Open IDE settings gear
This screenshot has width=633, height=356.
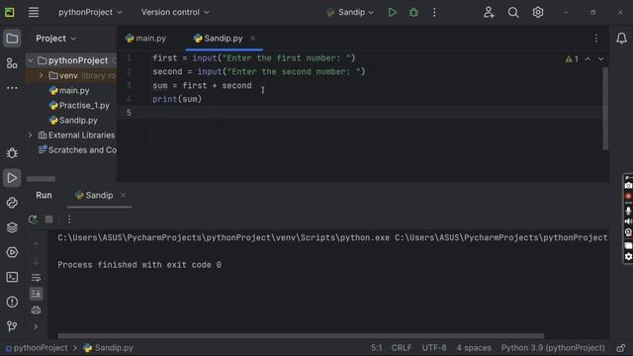pyautogui.click(x=538, y=13)
